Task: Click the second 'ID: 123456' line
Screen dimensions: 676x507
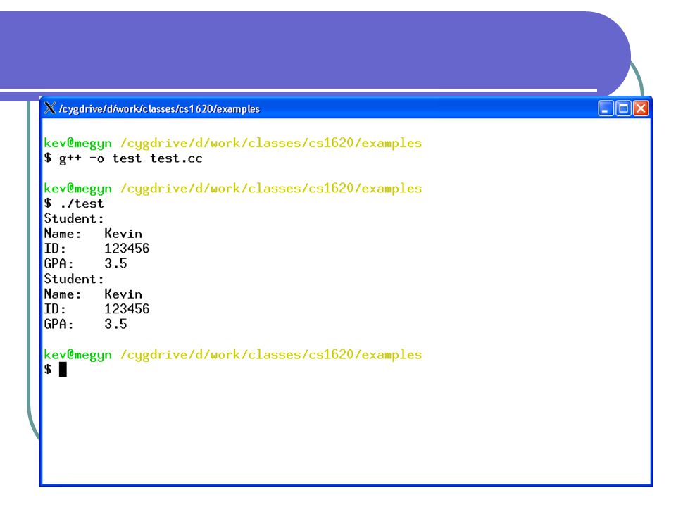Action: coord(96,309)
